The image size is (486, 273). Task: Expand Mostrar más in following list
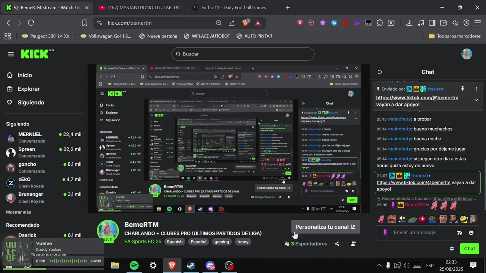pyautogui.click(x=19, y=212)
